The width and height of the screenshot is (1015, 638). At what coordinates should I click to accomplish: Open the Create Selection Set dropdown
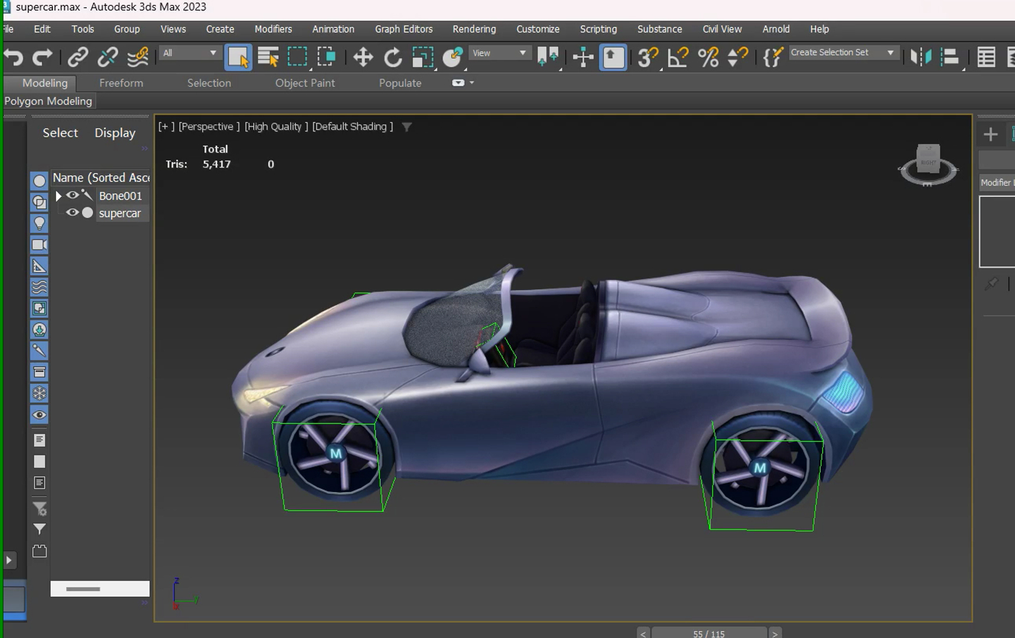tap(843, 53)
